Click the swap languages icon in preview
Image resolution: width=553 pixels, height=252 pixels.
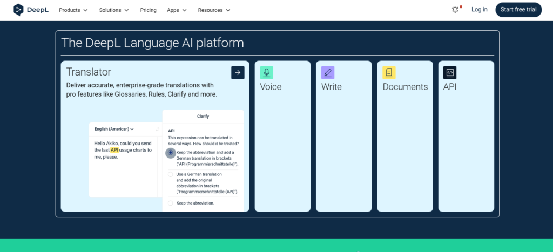point(157,130)
